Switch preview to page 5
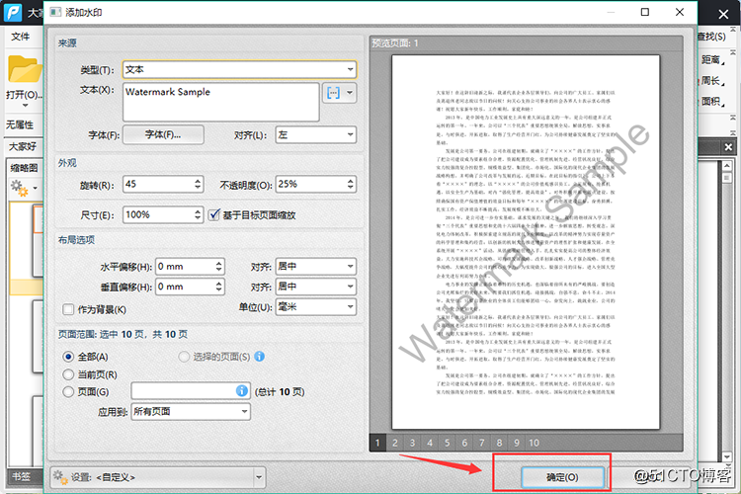This screenshot has width=741, height=494. [447, 443]
